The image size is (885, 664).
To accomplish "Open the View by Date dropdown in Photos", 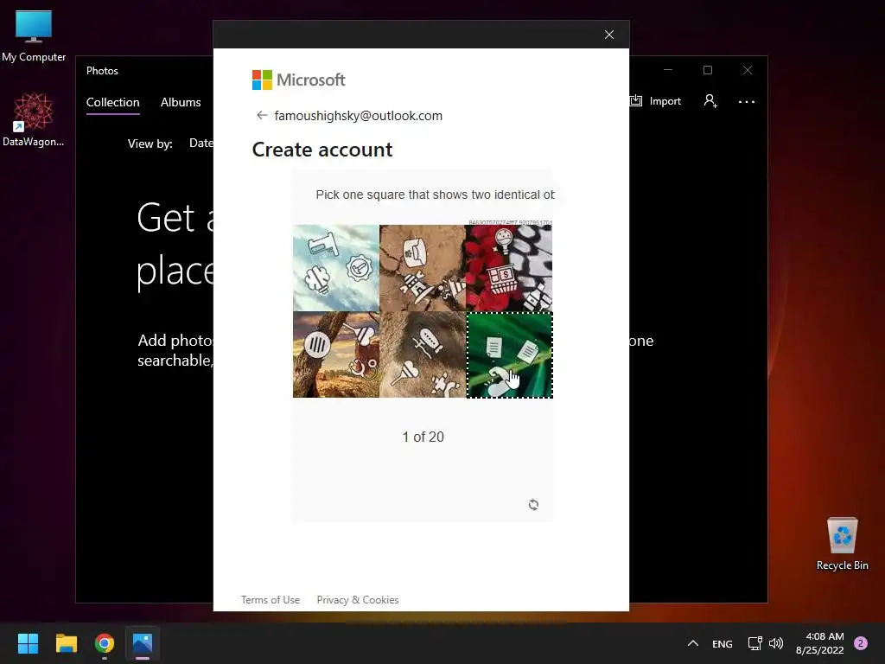I will coord(201,144).
